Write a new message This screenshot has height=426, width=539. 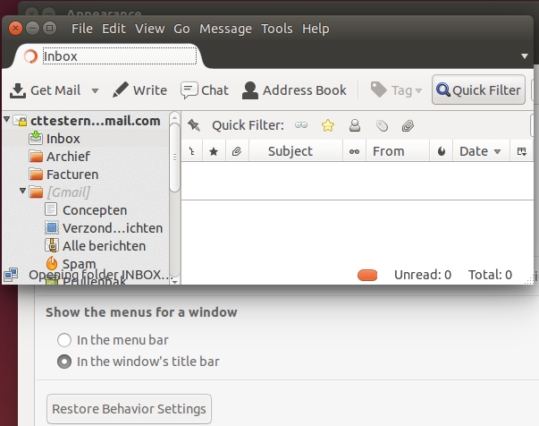[x=140, y=90]
